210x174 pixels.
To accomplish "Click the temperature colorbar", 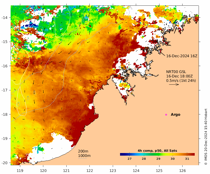I will point(157,154).
